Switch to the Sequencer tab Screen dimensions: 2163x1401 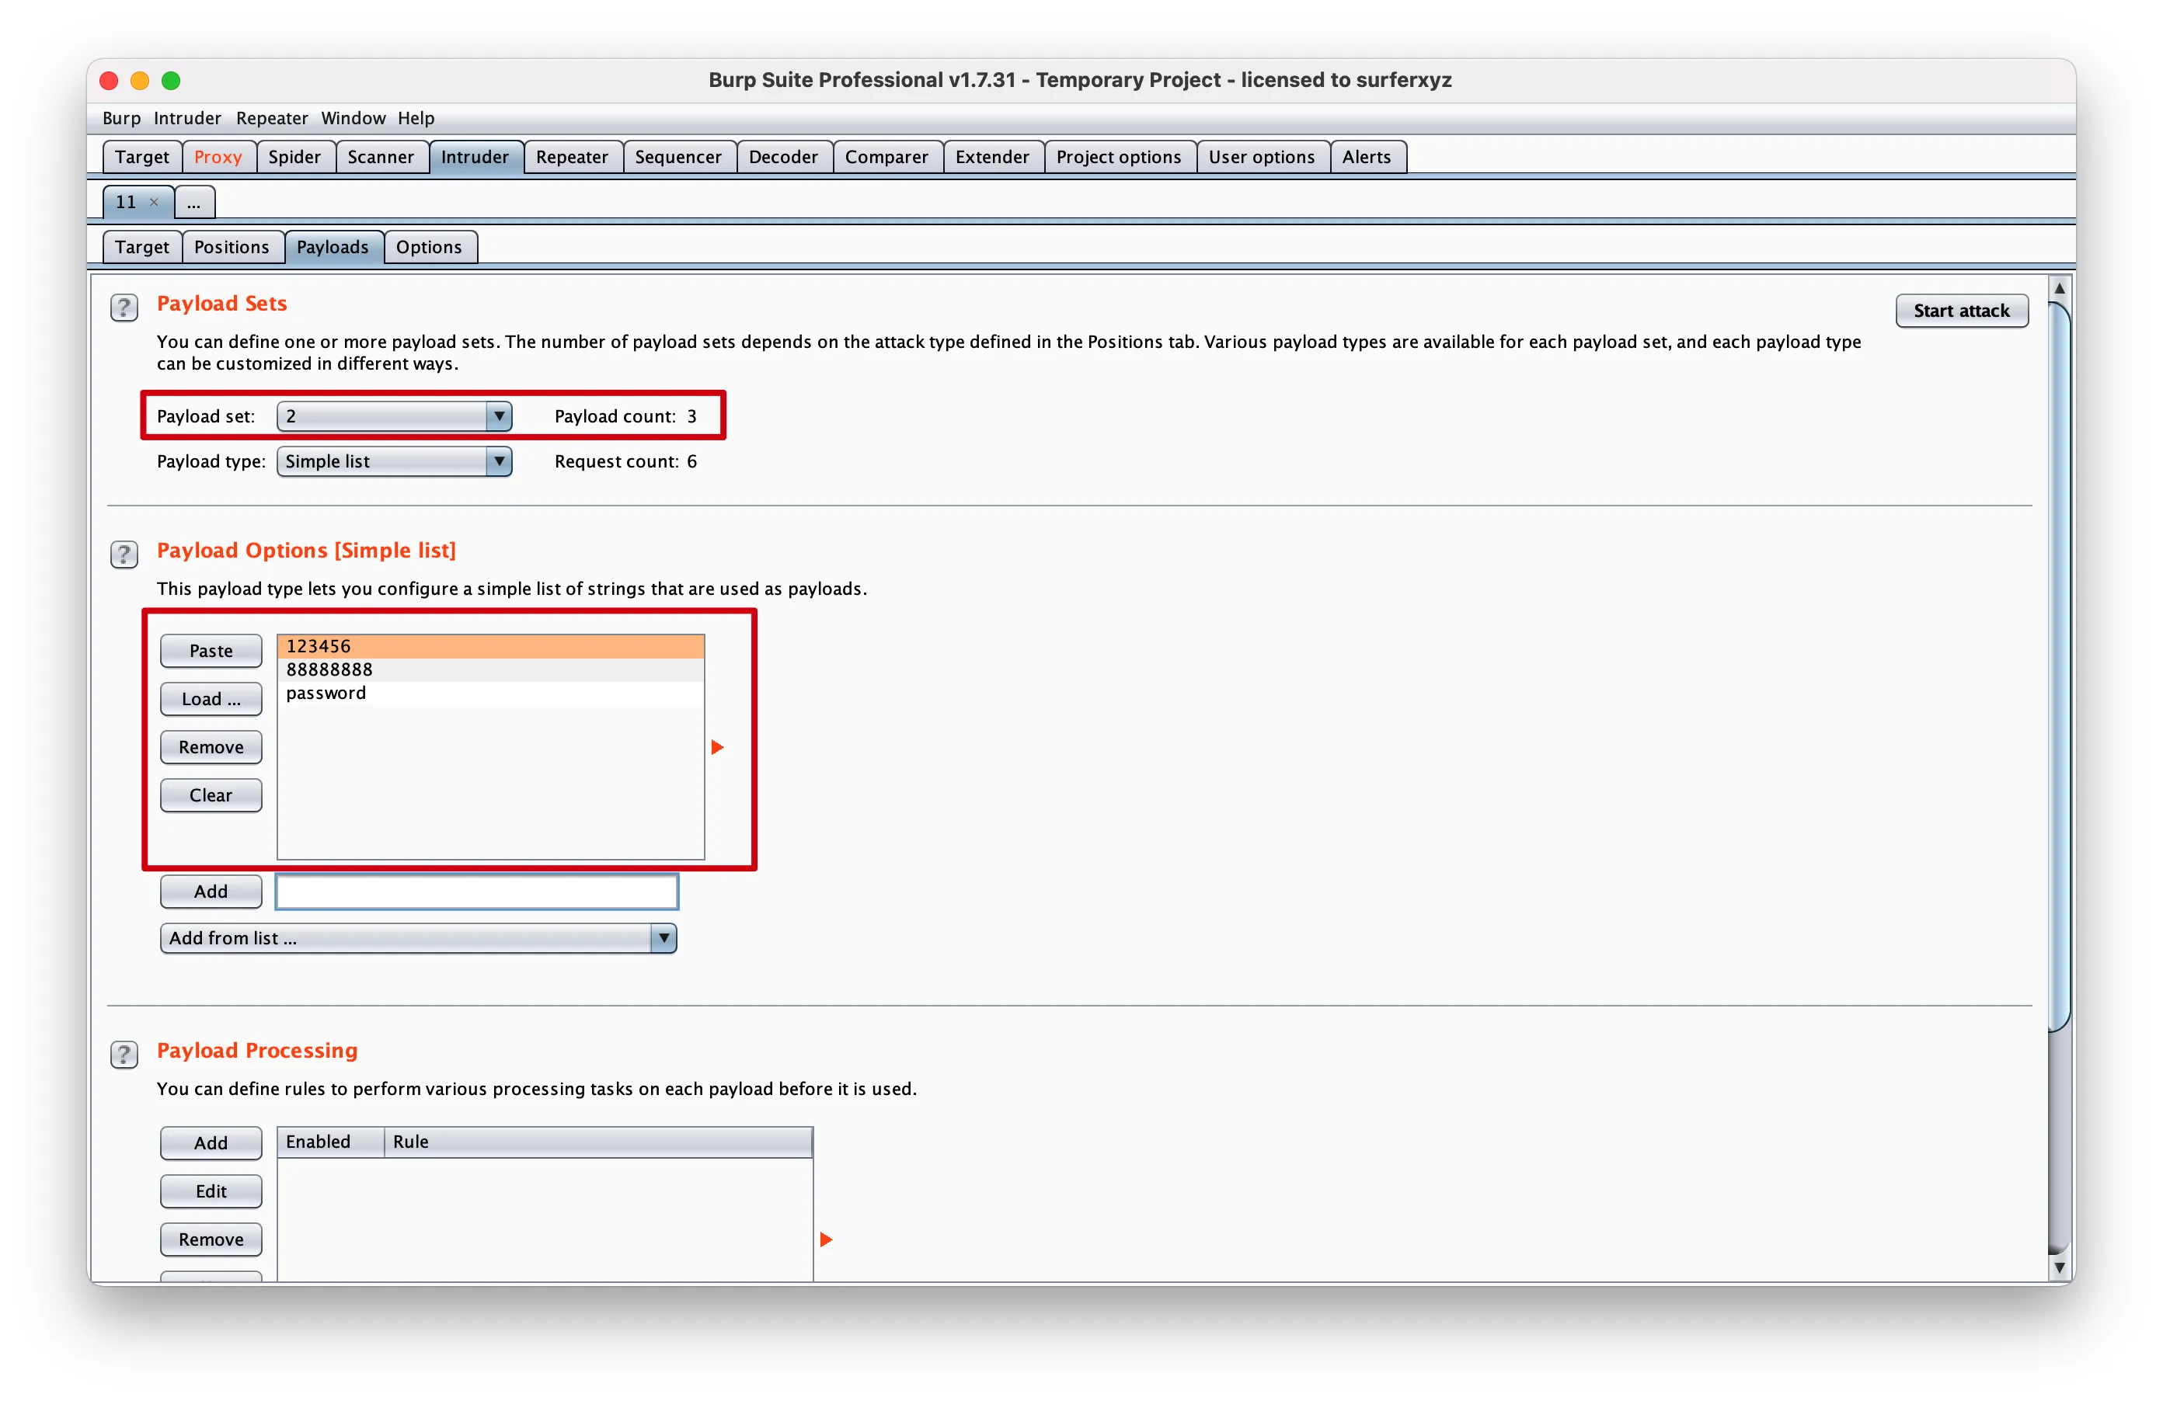(x=678, y=157)
